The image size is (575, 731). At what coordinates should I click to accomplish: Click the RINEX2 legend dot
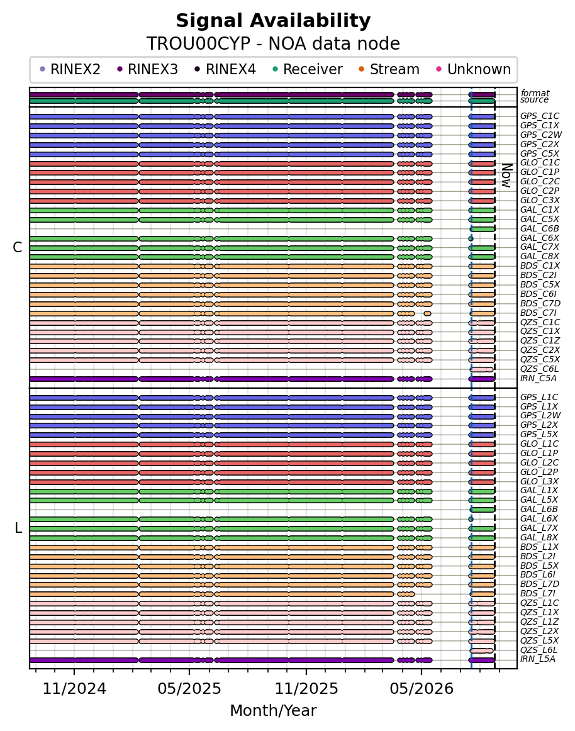pyautogui.click(x=43, y=69)
